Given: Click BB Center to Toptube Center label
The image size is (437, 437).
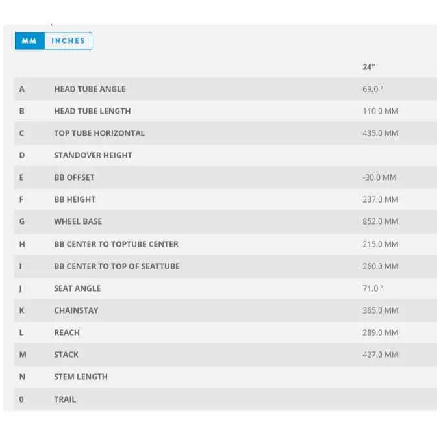Looking at the screenshot, I should click(116, 244).
